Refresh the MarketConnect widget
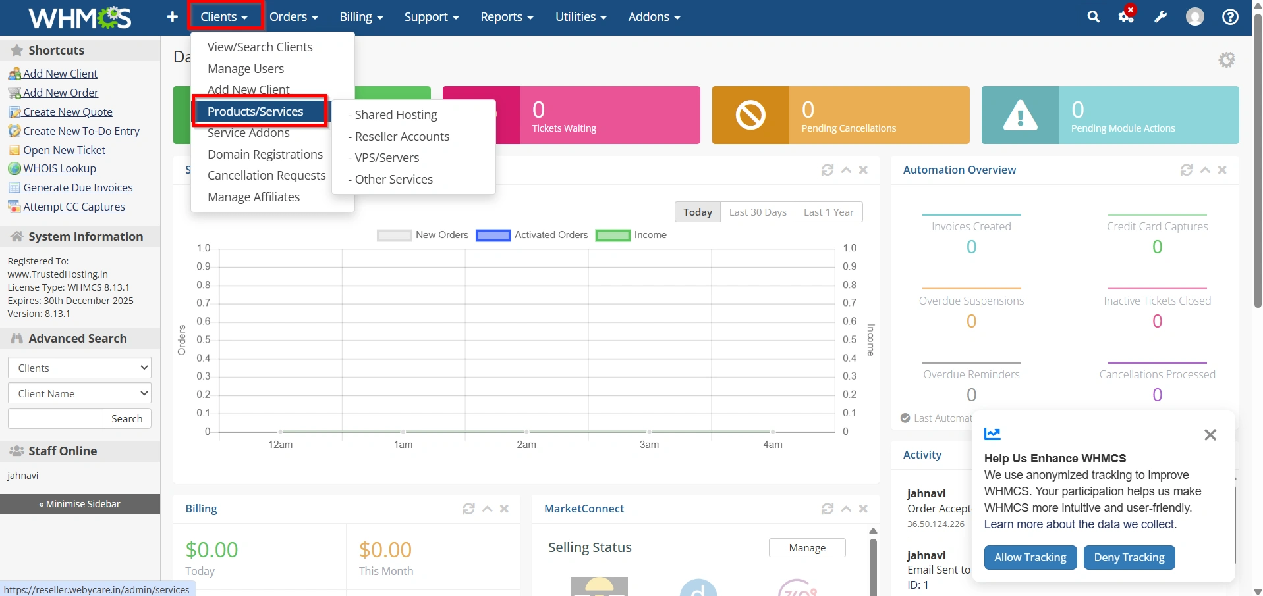The width and height of the screenshot is (1263, 596). [828, 509]
